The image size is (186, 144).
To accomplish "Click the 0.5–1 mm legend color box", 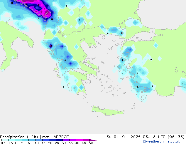I will (x=12, y=140).
